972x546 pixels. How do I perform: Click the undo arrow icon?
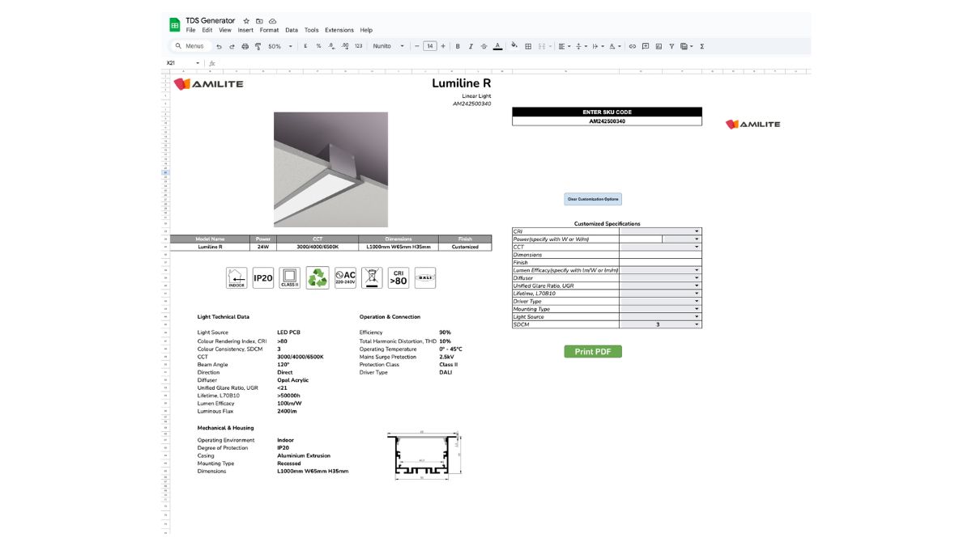point(219,46)
